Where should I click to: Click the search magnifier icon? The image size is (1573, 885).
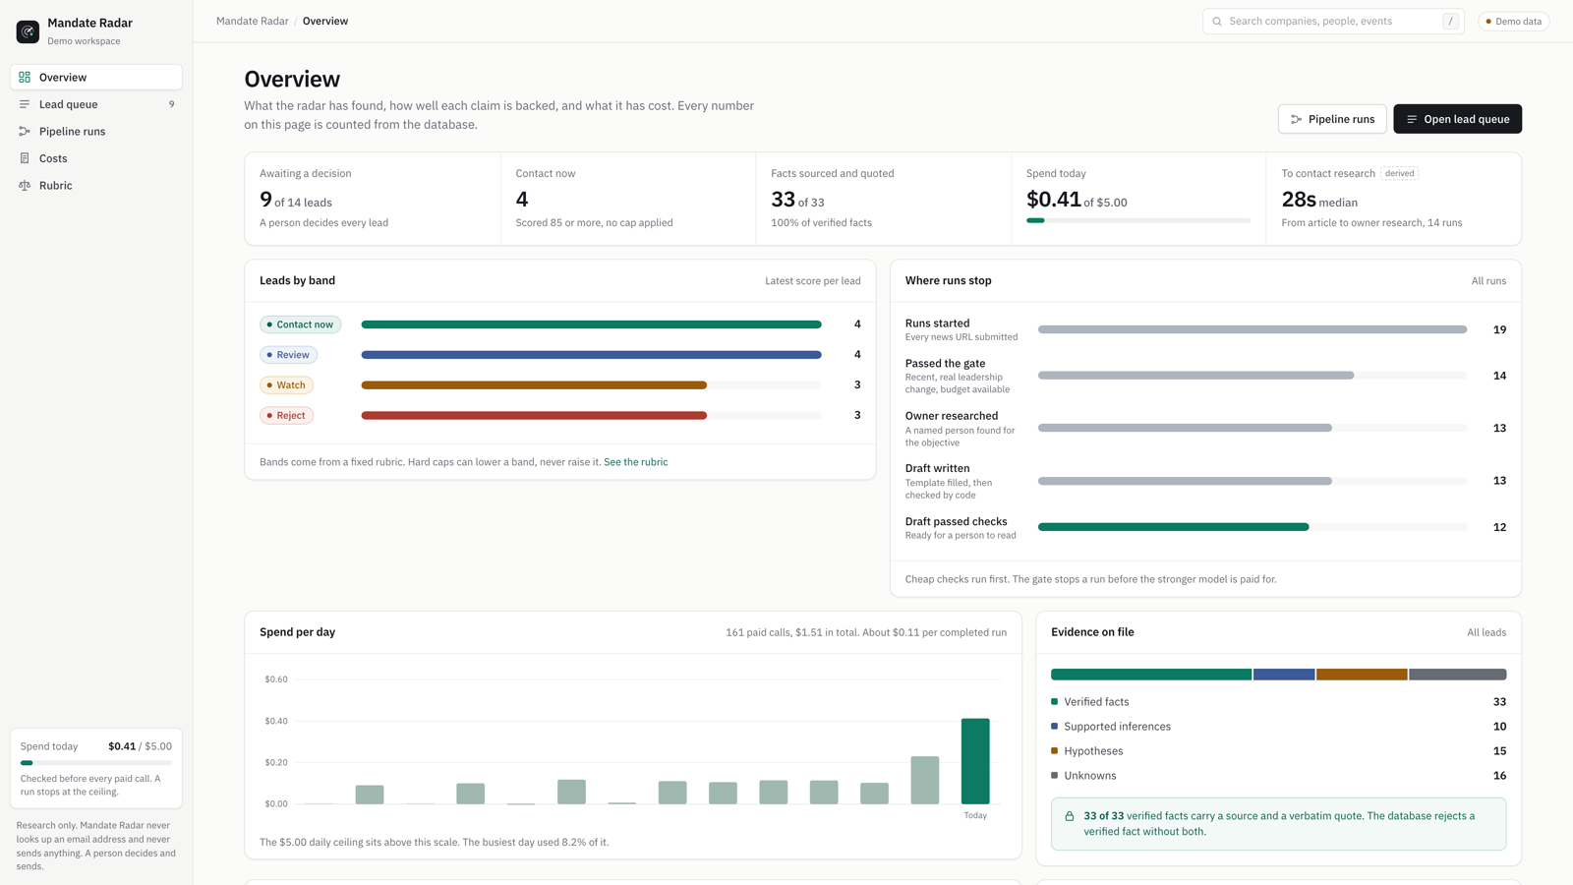1217,22
